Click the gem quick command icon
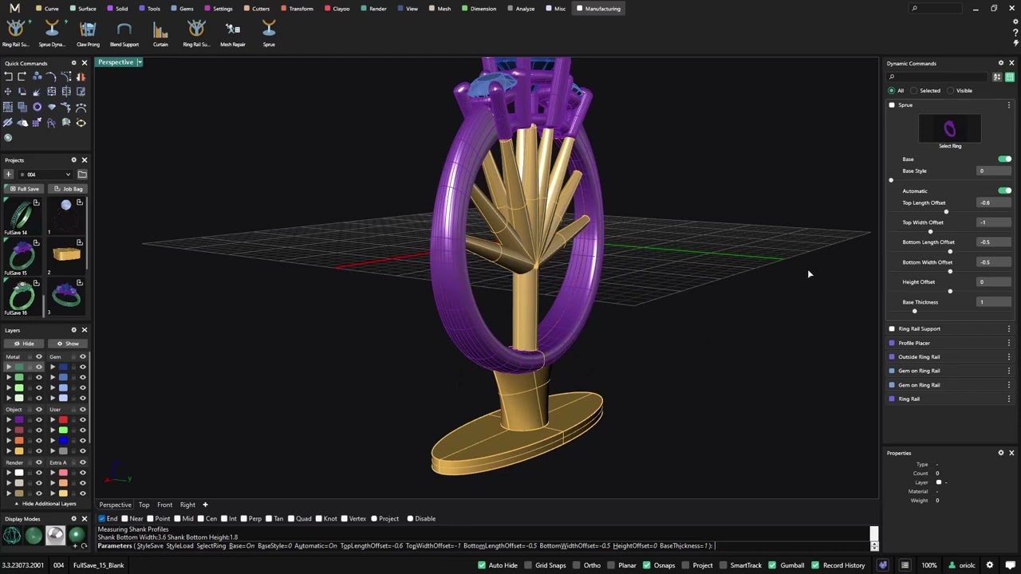The width and height of the screenshot is (1021, 574). [x=52, y=107]
